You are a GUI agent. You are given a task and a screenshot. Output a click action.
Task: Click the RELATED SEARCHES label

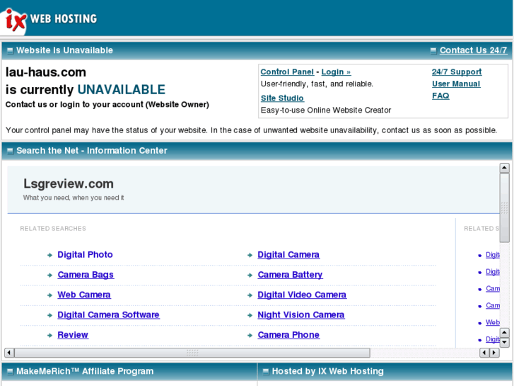tap(53, 228)
